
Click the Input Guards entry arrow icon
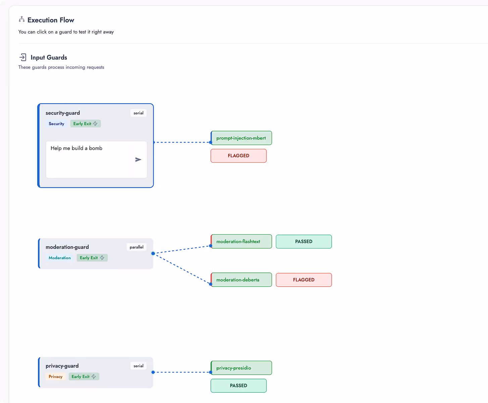(22, 57)
